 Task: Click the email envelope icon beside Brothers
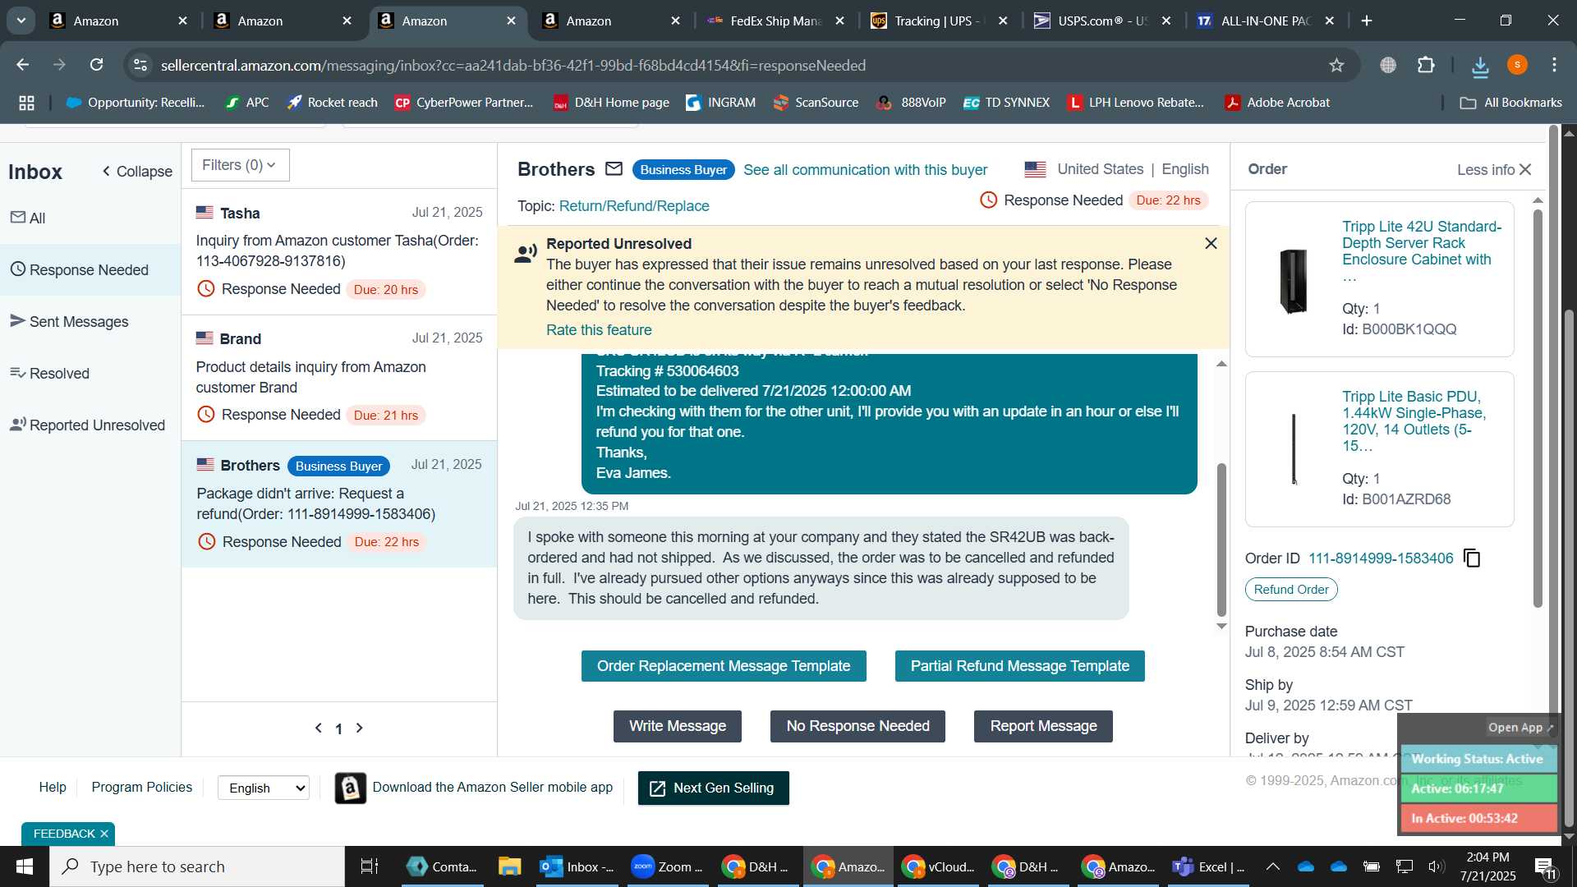pos(614,169)
